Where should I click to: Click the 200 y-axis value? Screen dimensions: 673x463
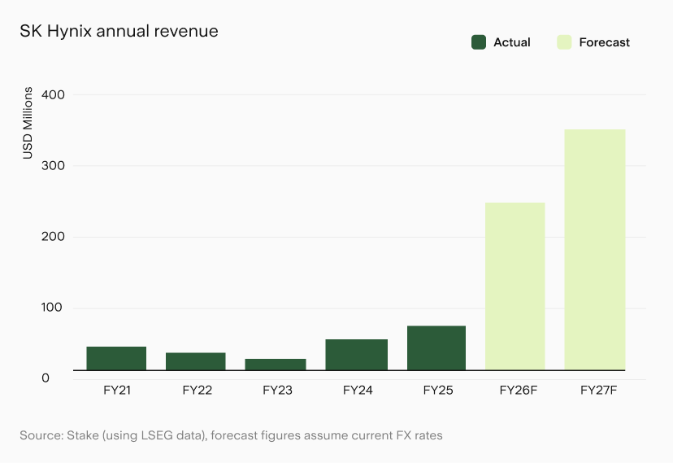[53, 237]
